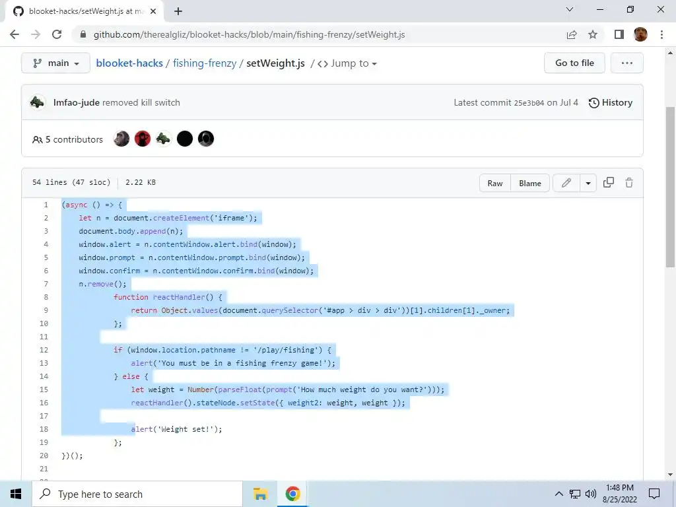Open fishing-frenzy folder link
Image resolution: width=676 pixels, height=507 pixels.
click(205, 63)
